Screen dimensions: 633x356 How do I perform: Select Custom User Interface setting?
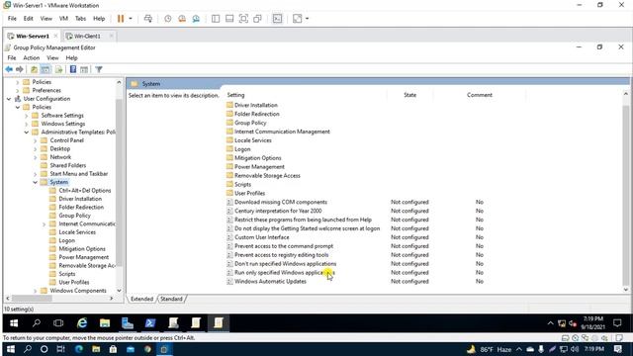tap(261, 237)
